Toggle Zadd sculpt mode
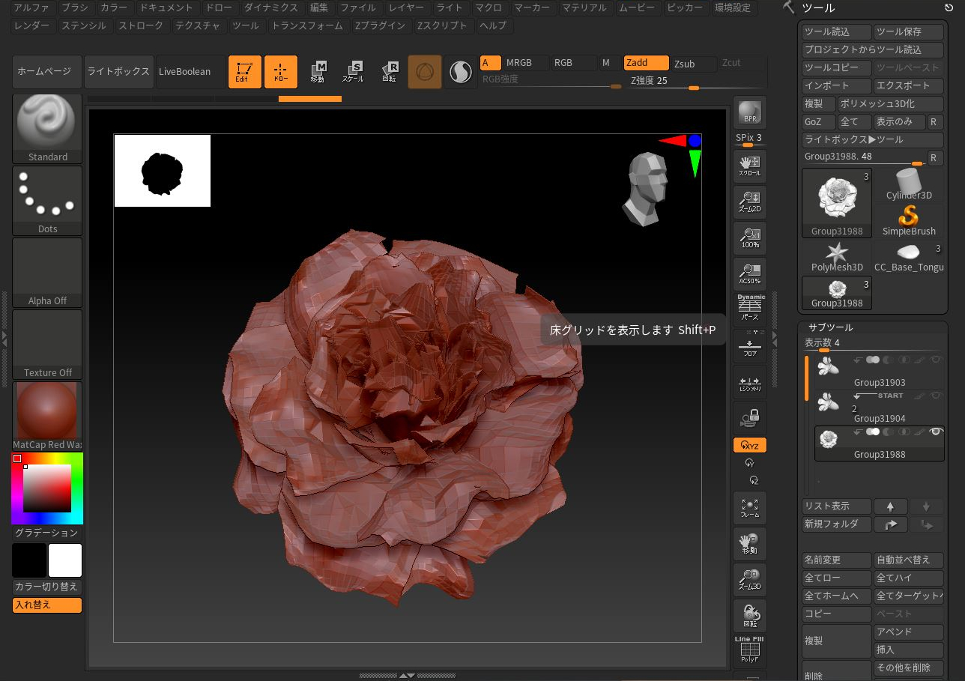Screen dimensions: 965x681 pos(646,63)
